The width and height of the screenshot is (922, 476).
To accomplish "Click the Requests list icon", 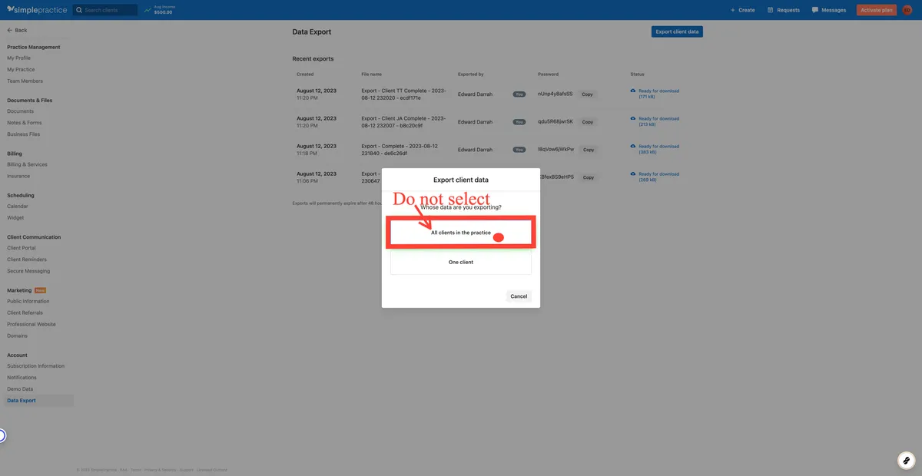I will 770,10.
